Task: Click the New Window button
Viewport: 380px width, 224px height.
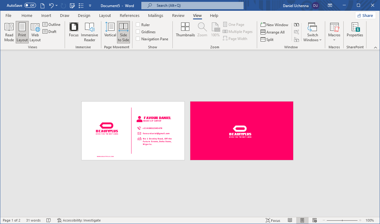Action: click(x=274, y=25)
